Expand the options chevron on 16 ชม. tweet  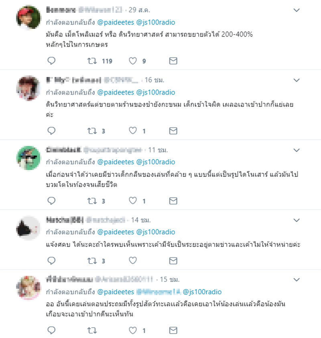pyautogui.click(x=297, y=80)
